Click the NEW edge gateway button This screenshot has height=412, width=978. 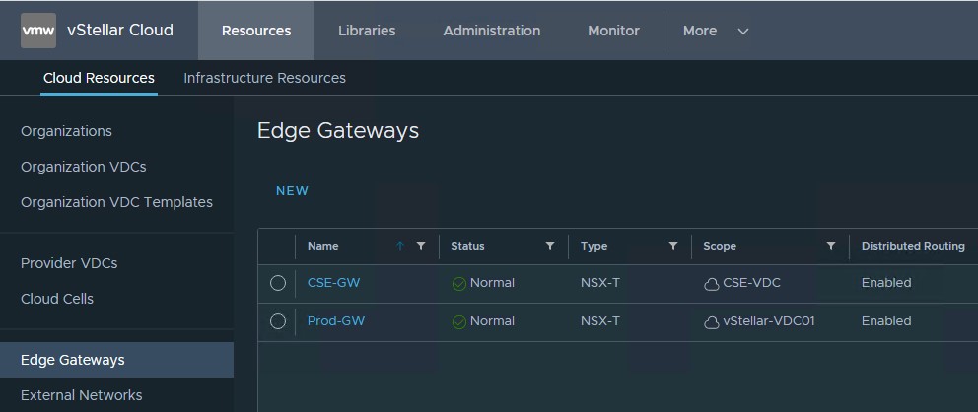click(292, 191)
